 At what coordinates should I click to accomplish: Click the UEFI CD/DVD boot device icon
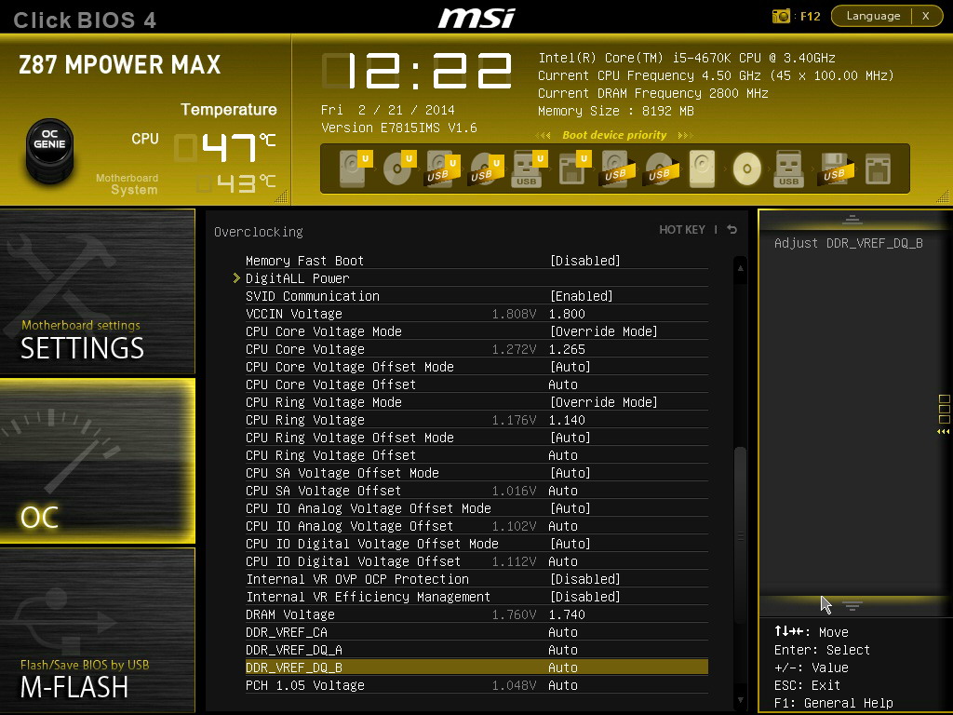(x=398, y=169)
